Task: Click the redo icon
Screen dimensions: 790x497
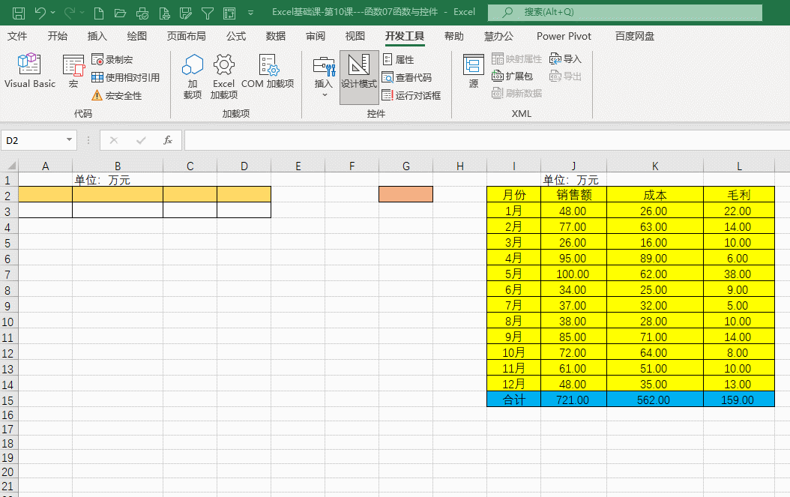Action: pyautogui.click(x=70, y=13)
